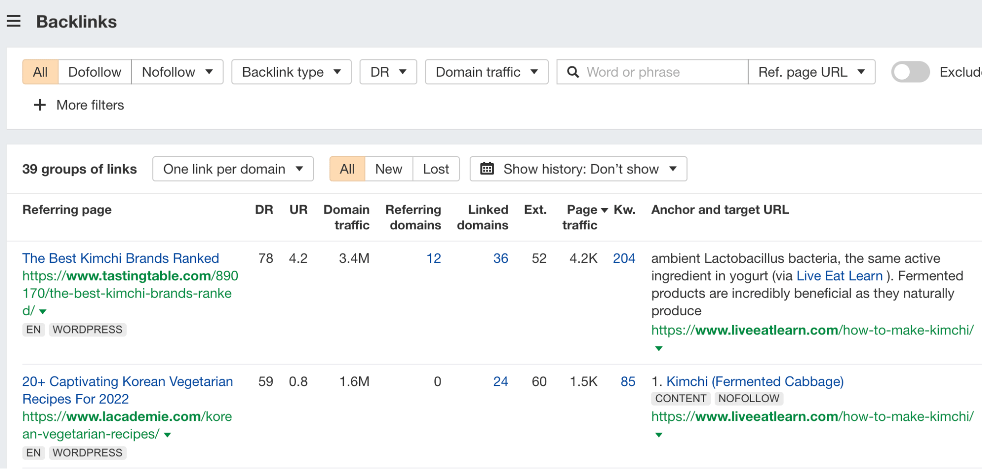Image resolution: width=982 pixels, height=469 pixels.
Task: Select the Dofollow filter option
Action: (94, 72)
